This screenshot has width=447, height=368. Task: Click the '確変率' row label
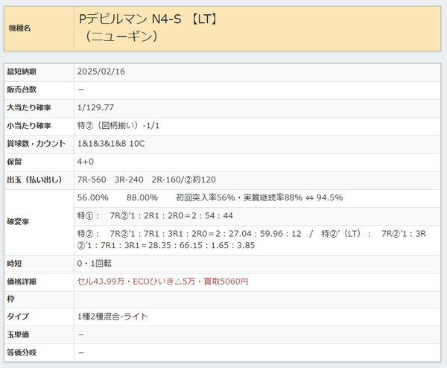point(18,222)
